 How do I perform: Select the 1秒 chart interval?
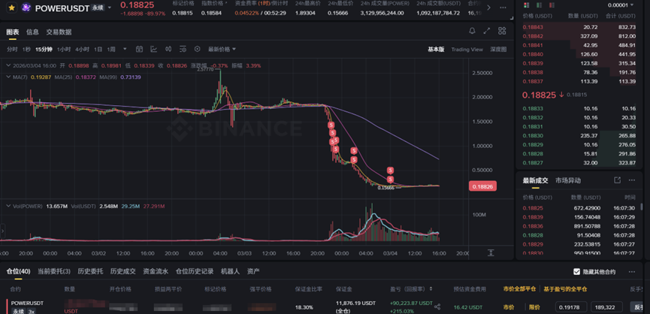pyautogui.click(x=26, y=50)
